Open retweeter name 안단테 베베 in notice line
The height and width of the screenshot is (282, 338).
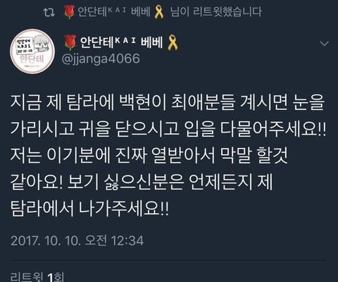coord(113,12)
